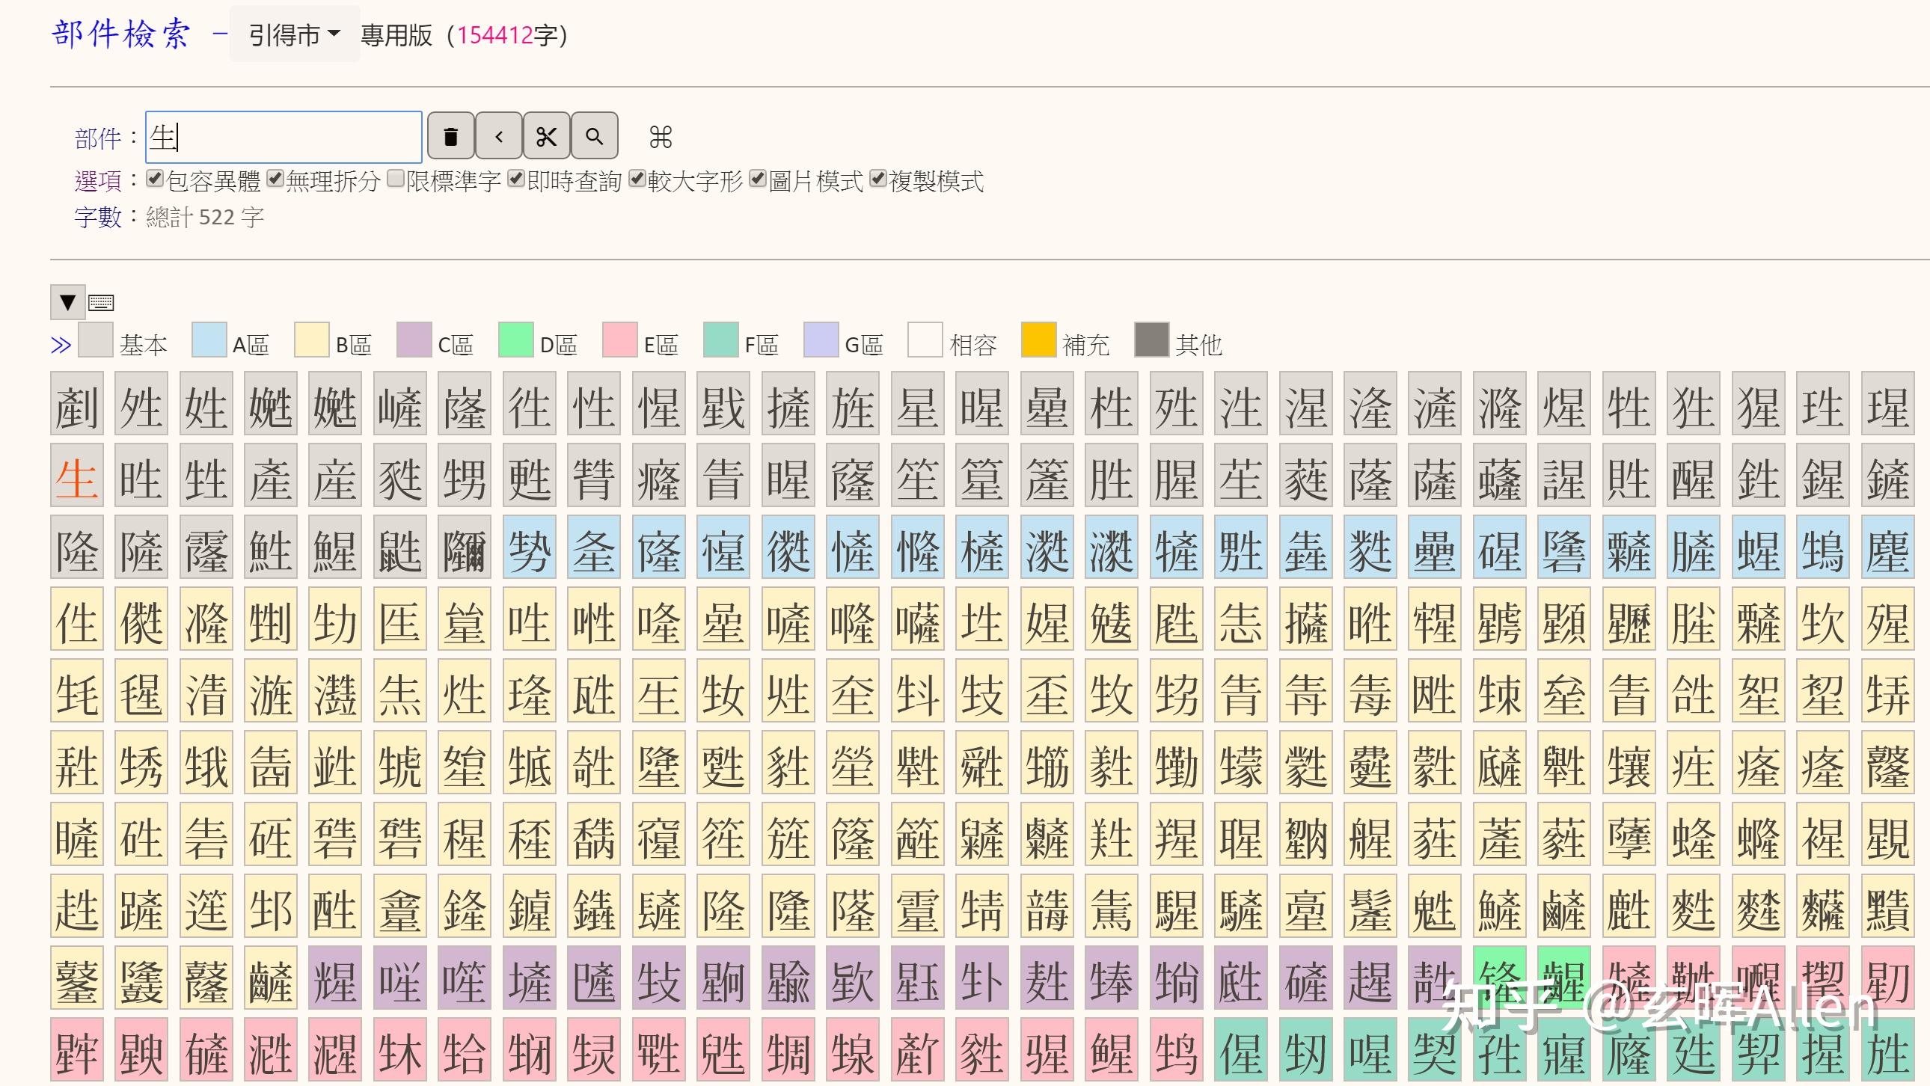Viewport: 1930px width, 1086px height.
Task: Toggle the 無理拆分 checkbox
Action: [276, 178]
